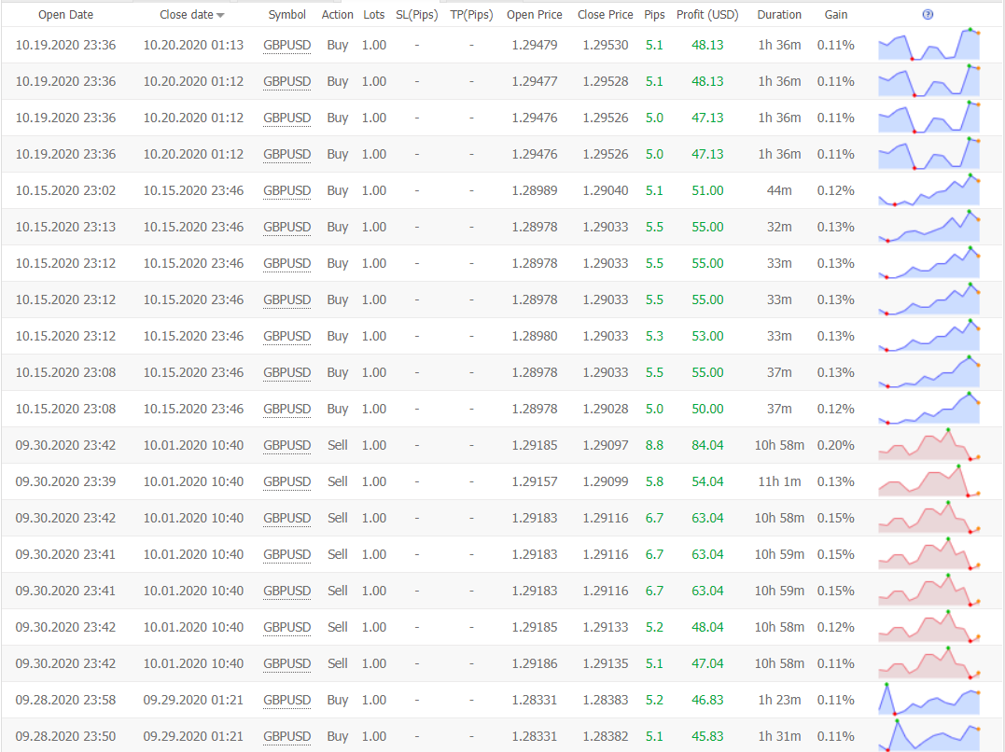Select the 44m duration cell
Viewport: 1005px width, 752px height.
click(779, 190)
